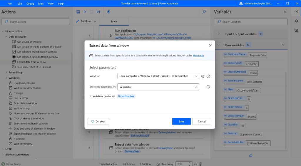The image size is (301, 166).
Task: Select the CustomerName flow variable
Action: pos(237,54)
